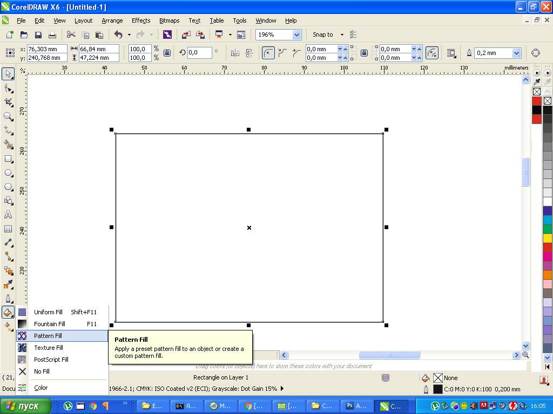The width and height of the screenshot is (553, 414).
Task: Select the Connector tool
Action: click(x=8, y=257)
